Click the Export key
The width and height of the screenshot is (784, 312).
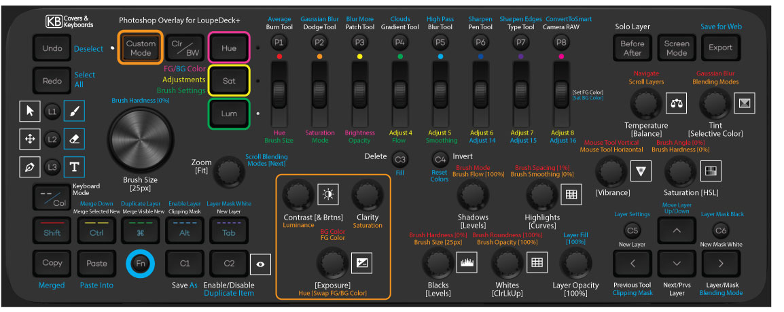click(x=721, y=48)
